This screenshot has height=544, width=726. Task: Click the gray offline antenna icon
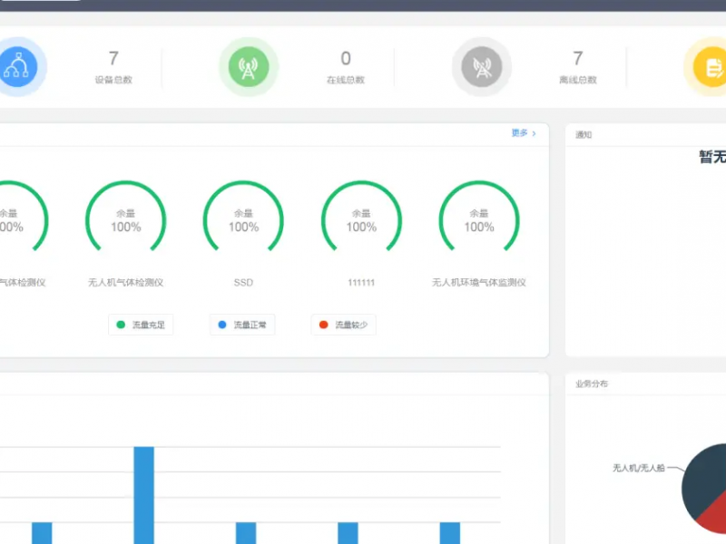pyautogui.click(x=482, y=67)
